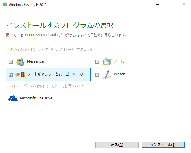
Task: Click the これらのプログラムがインストールされます section label
Action: point(50,50)
